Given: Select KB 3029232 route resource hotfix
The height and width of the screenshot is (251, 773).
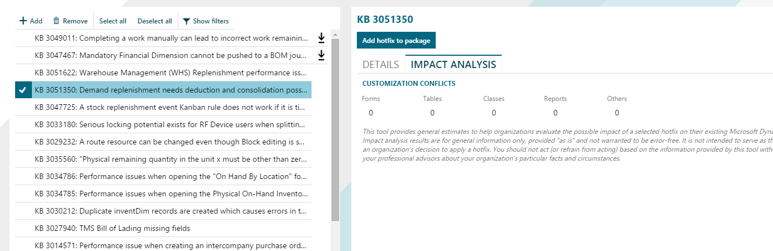Looking at the screenshot, I should click(x=171, y=142).
